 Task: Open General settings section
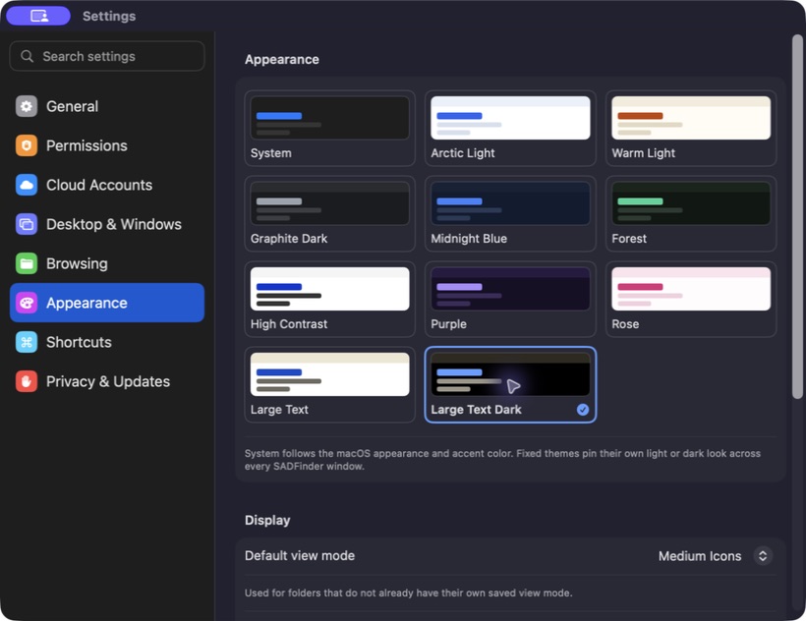(x=107, y=106)
